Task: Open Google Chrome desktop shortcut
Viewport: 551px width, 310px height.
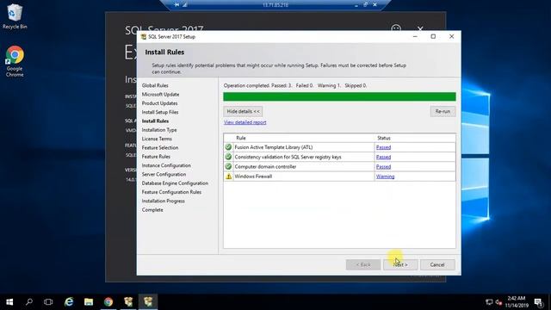Action: pos(15,61)
